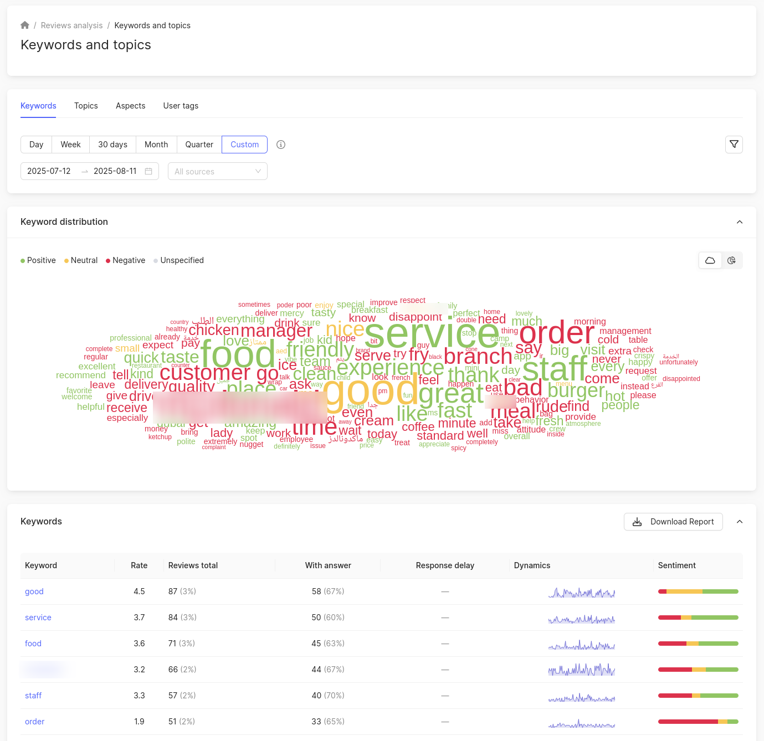This screenshot has width=764, height=741.
Task: Switch to word cloud view
Action: [x=710, y=260]
